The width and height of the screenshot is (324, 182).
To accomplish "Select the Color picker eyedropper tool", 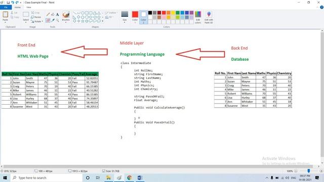I will click(x=53, y=20).
